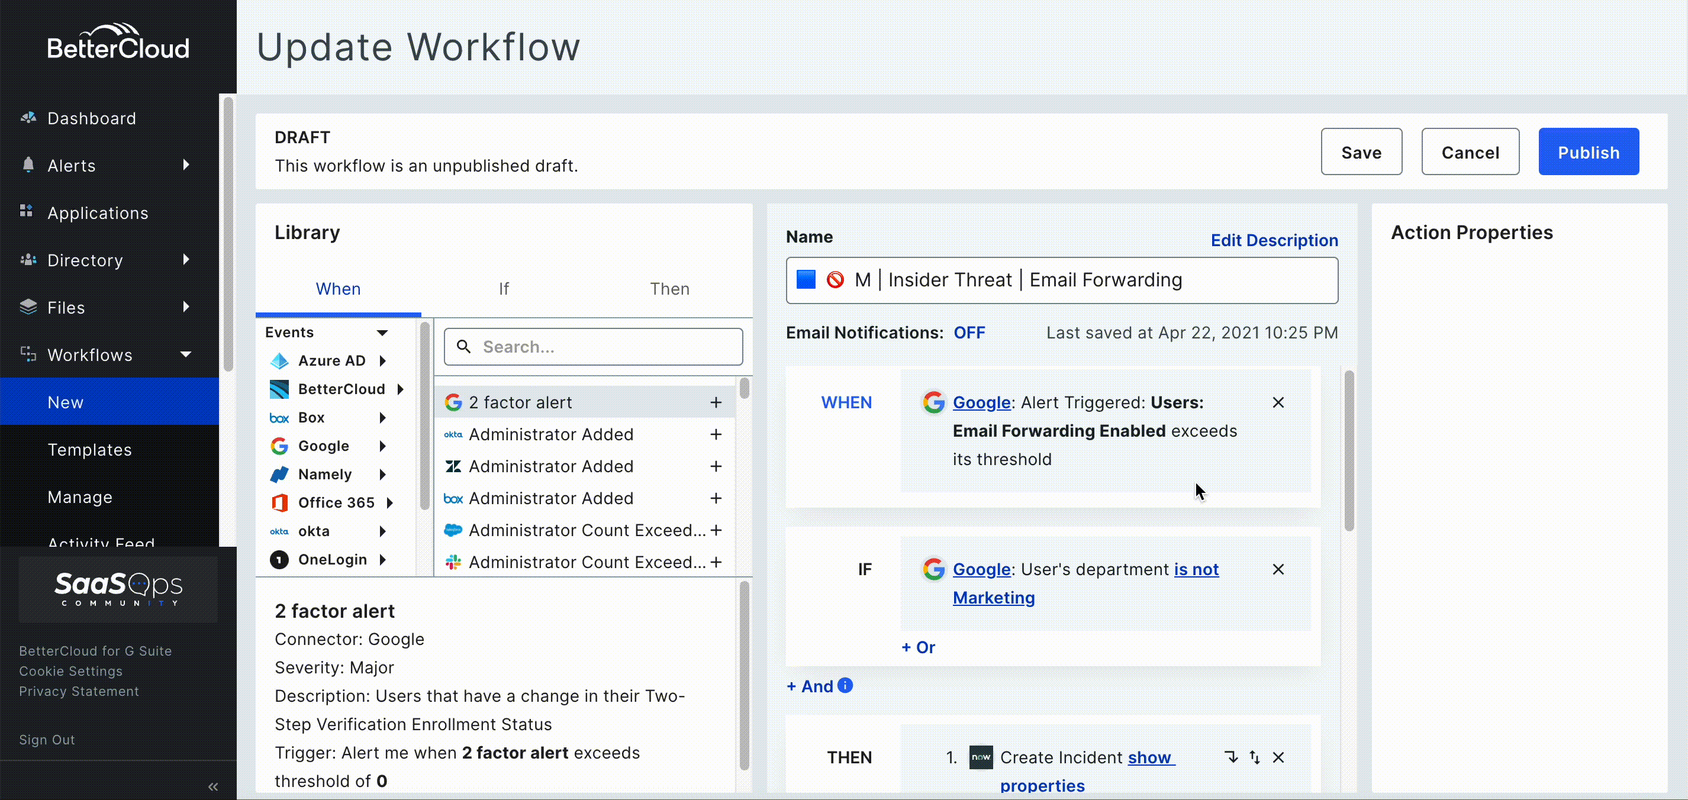This screenshot has width=1688, height=800.
Task: Click Google link in WHEN trigger
Action: point(981,402)
